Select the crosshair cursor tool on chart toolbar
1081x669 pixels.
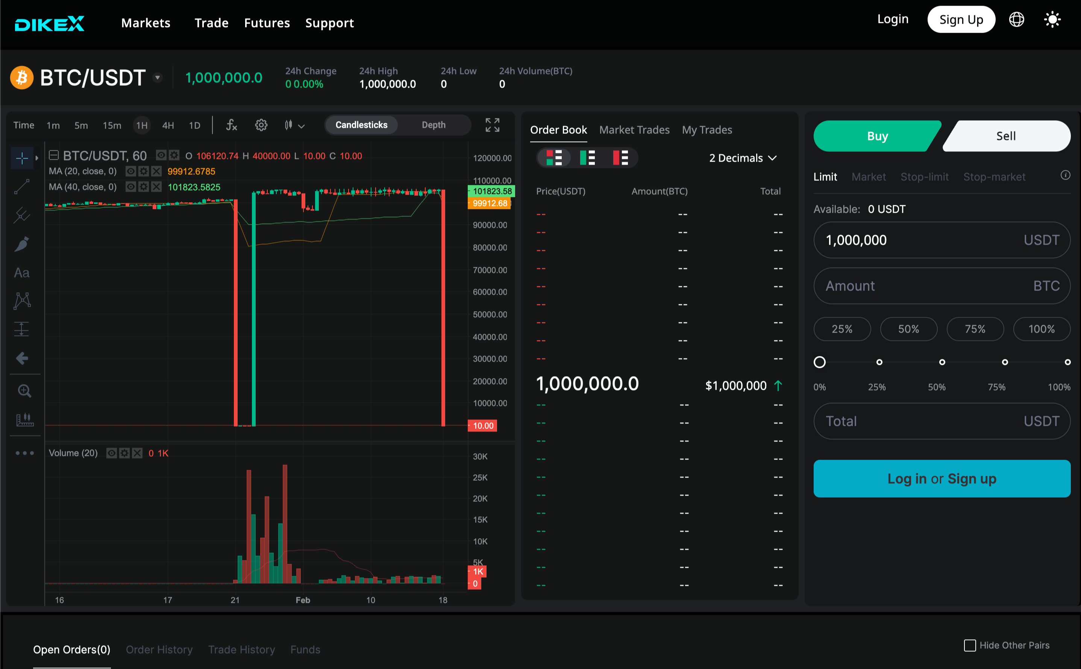coord(22,158)
